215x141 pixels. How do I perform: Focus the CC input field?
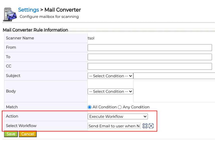click(x=150, y=66)
